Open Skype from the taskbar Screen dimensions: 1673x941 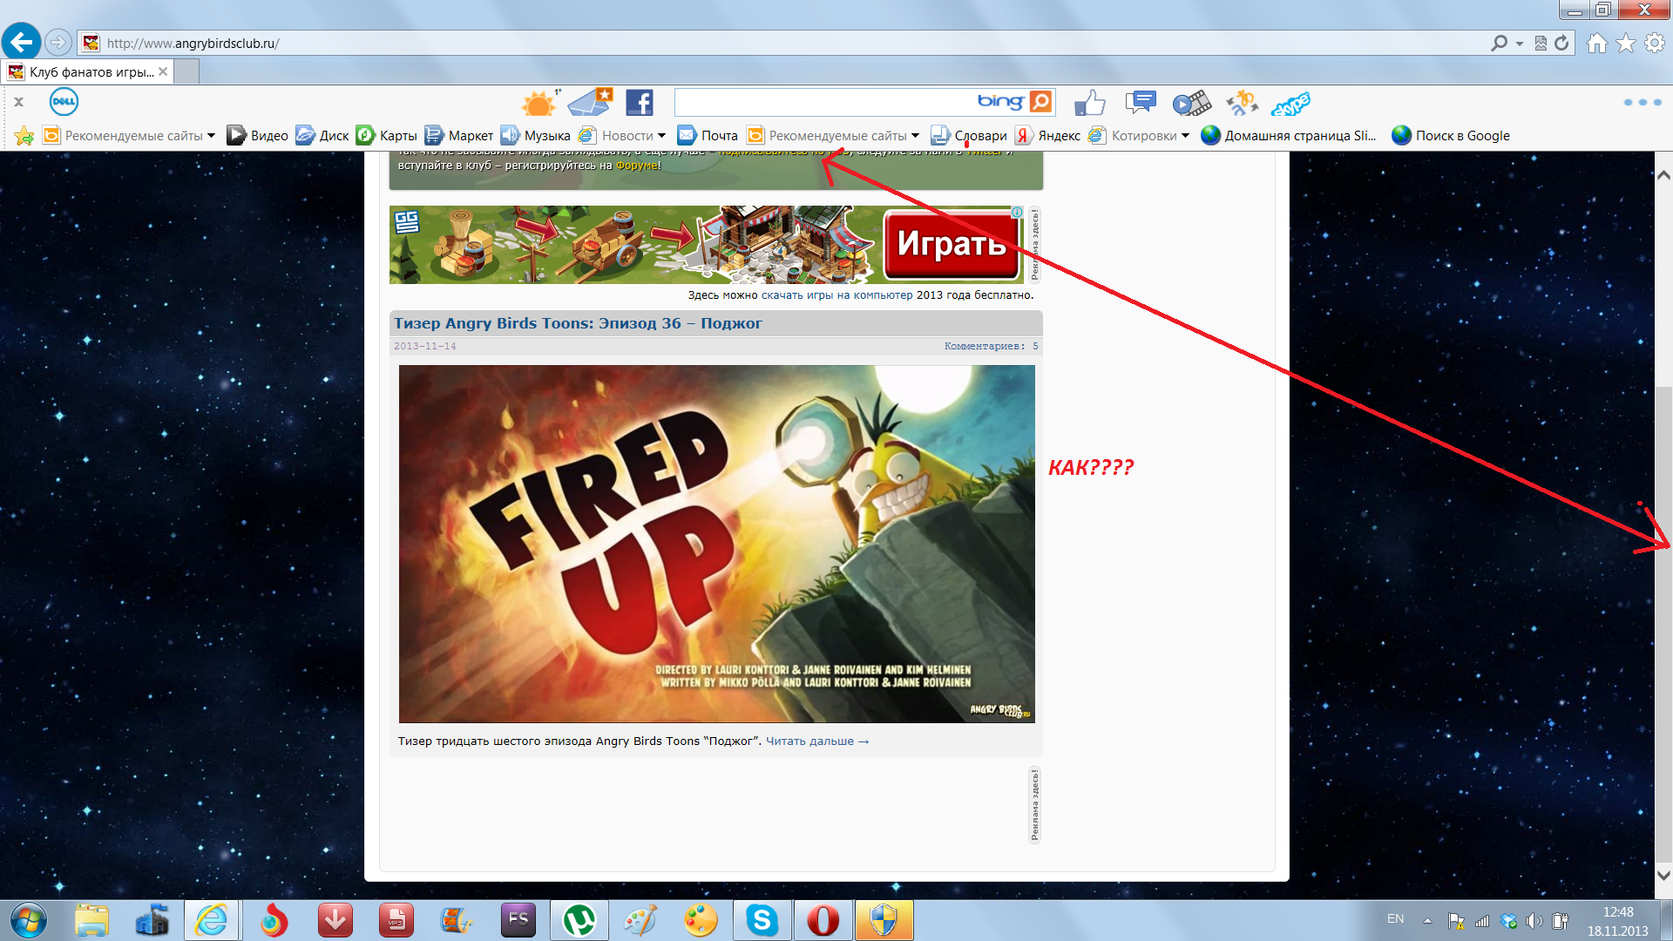tap(762, 920)
